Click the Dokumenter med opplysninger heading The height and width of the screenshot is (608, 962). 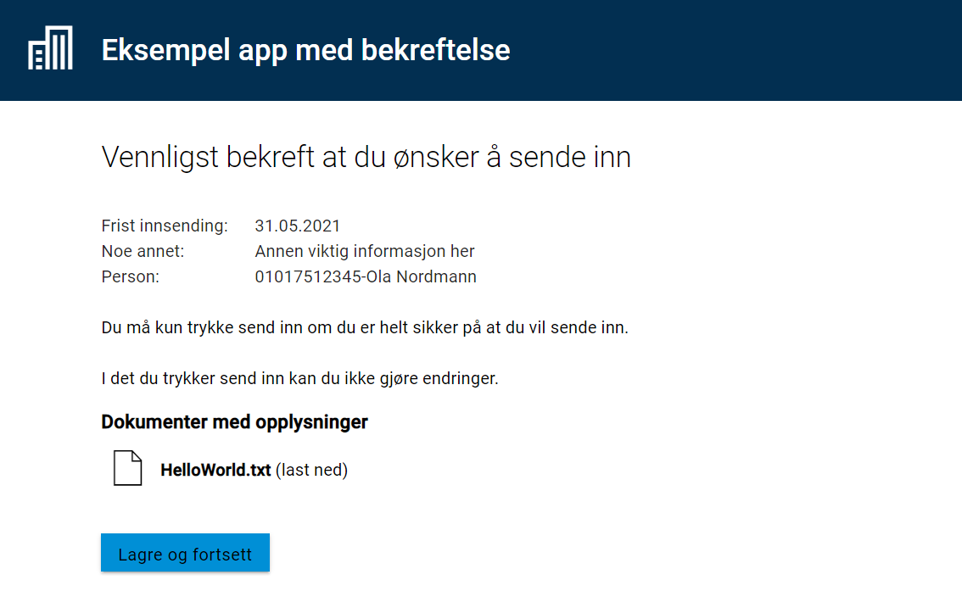(234, 422)
